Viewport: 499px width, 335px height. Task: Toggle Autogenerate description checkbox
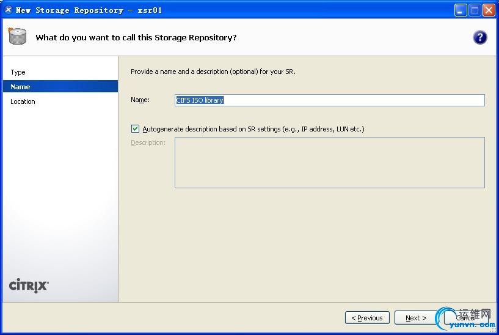(135, 128)
